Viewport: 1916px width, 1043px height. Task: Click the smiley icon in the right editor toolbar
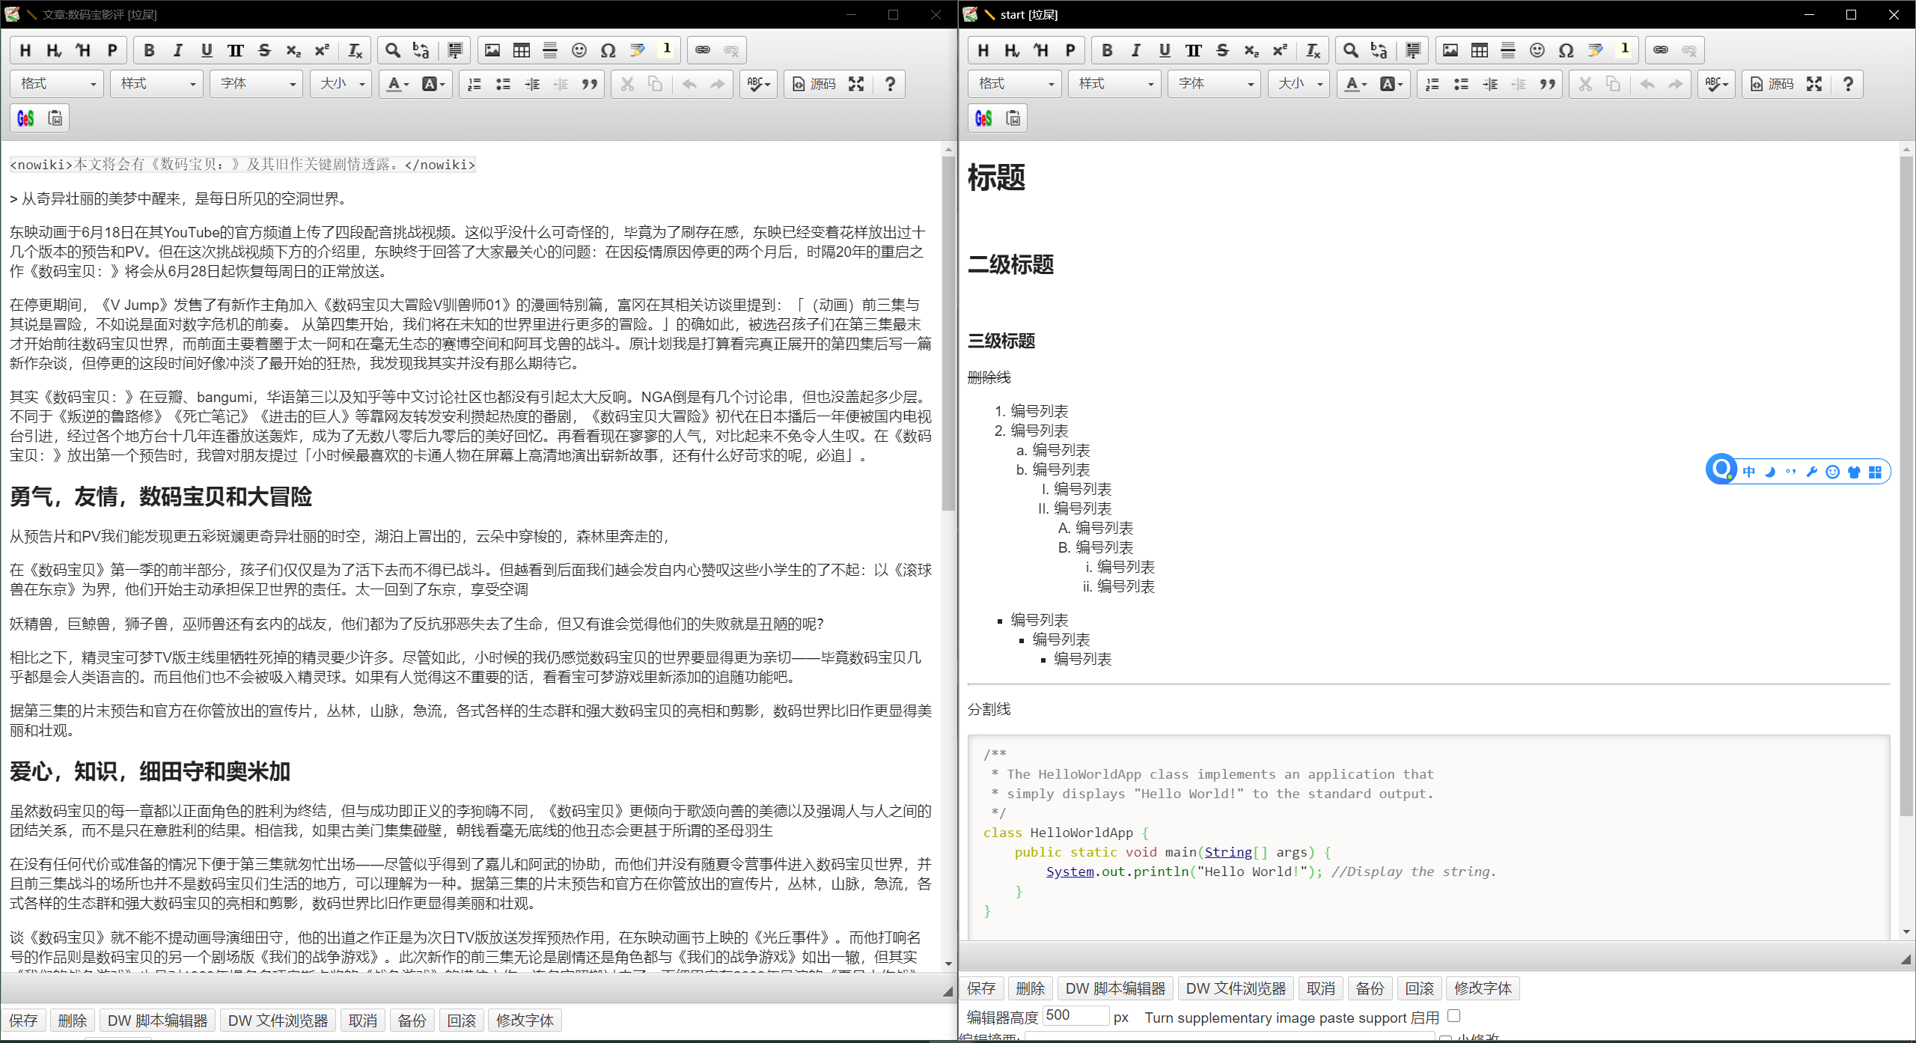[x=1537, y=50]
